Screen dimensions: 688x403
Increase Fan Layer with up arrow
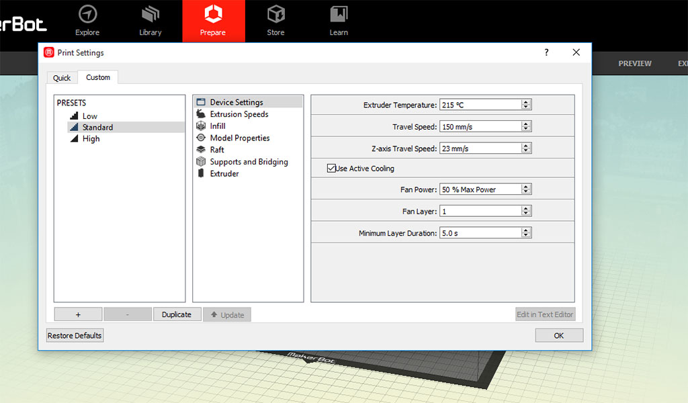point(525,209)
